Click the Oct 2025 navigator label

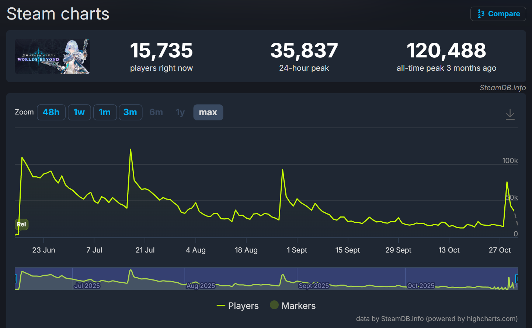pos(421,286)
